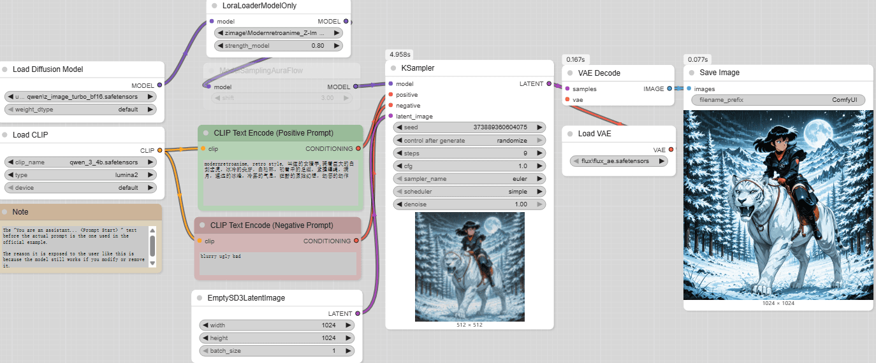Screen dimensions: 876x363
Task: Increase the steps value with the right arrow
Action: pos(540,153)
